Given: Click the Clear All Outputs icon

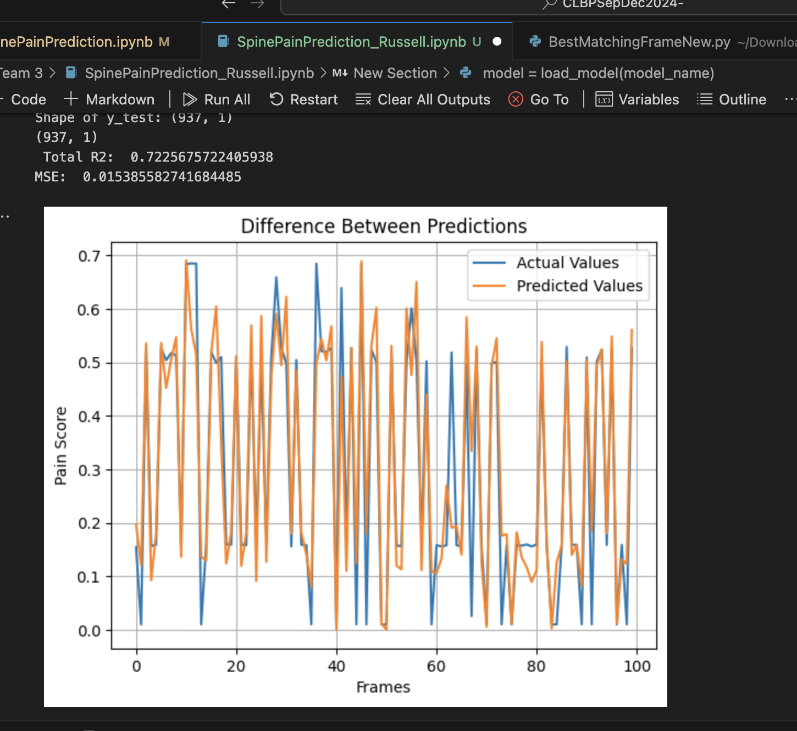Looking at the screenshot, I should coord(363,99).
